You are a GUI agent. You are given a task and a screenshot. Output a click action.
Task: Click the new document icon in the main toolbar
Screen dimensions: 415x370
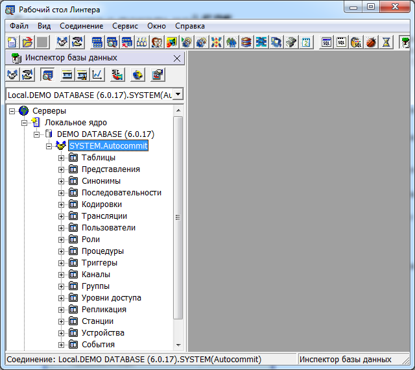tap(12, 42)
